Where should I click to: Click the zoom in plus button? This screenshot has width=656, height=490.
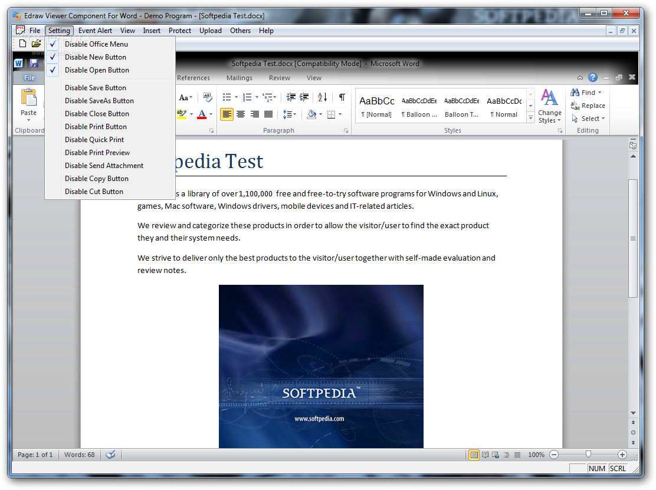tap(622, 455)
